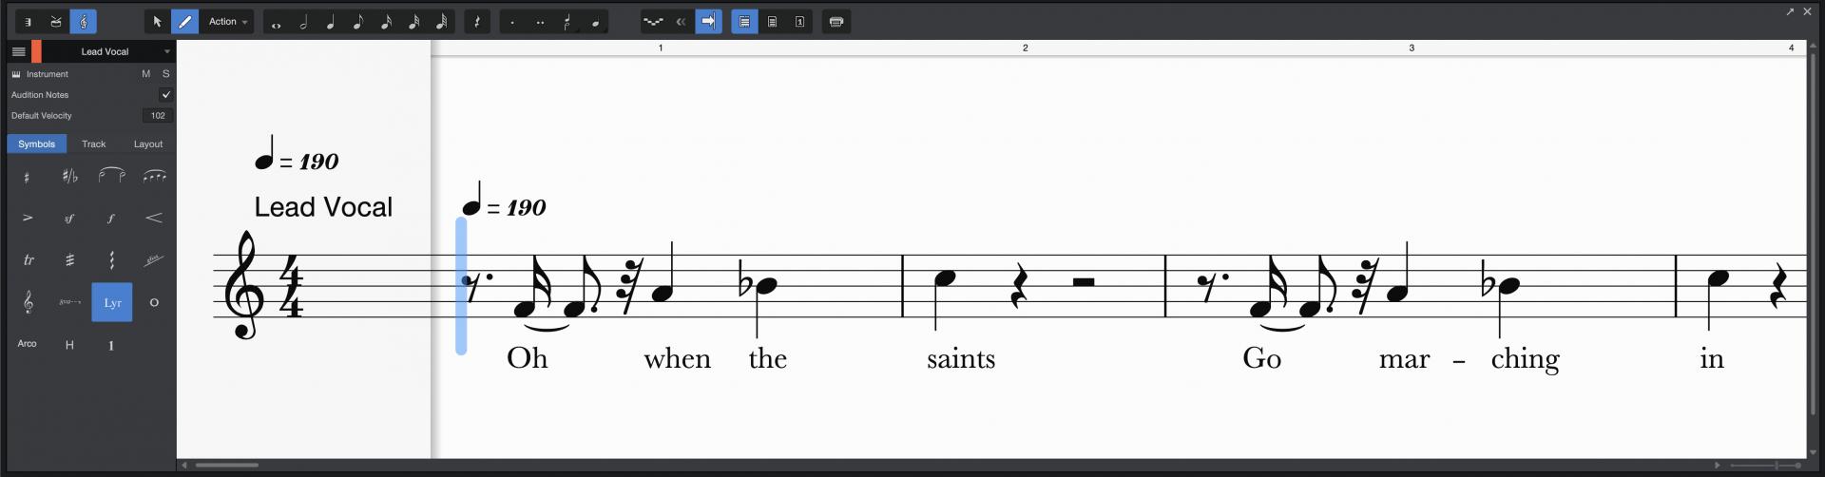
Task: Click the double left chevron icon
Action: (681, 22)
